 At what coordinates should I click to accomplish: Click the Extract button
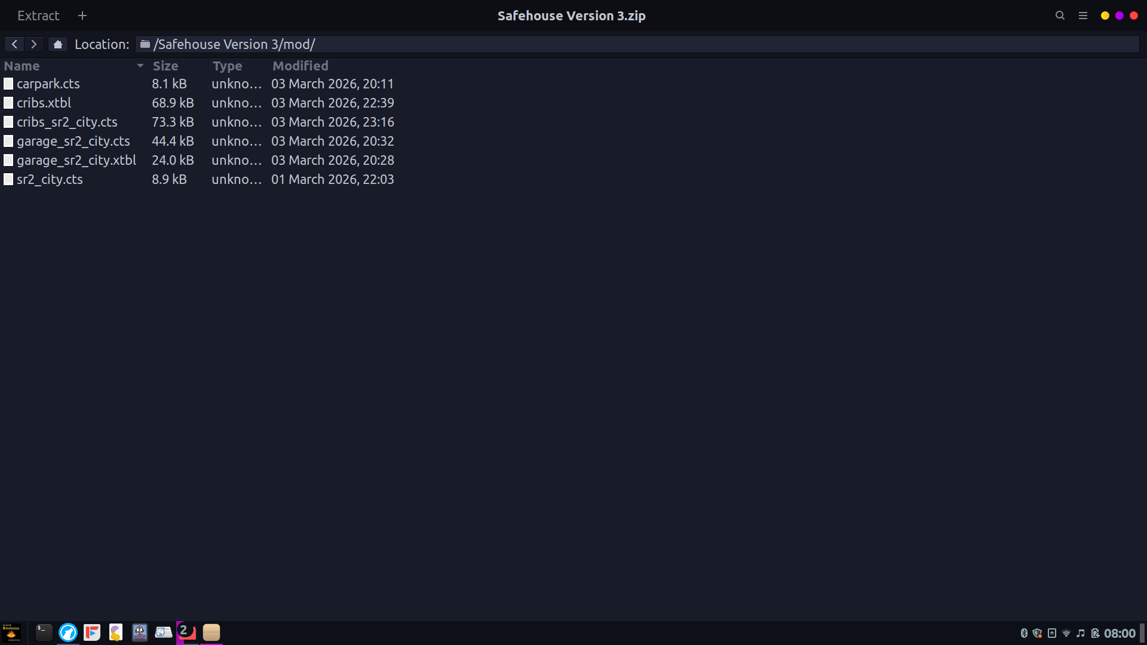(x=38, y=16)
